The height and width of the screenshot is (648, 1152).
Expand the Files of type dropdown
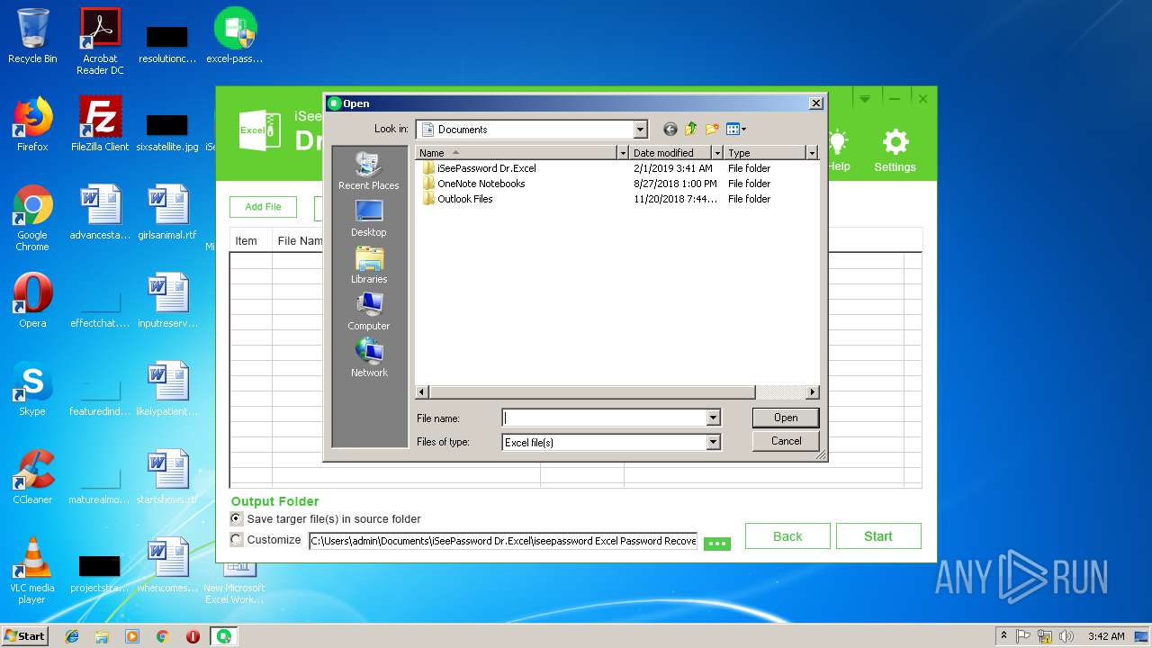pyautogui.click(x=713, y=442)
